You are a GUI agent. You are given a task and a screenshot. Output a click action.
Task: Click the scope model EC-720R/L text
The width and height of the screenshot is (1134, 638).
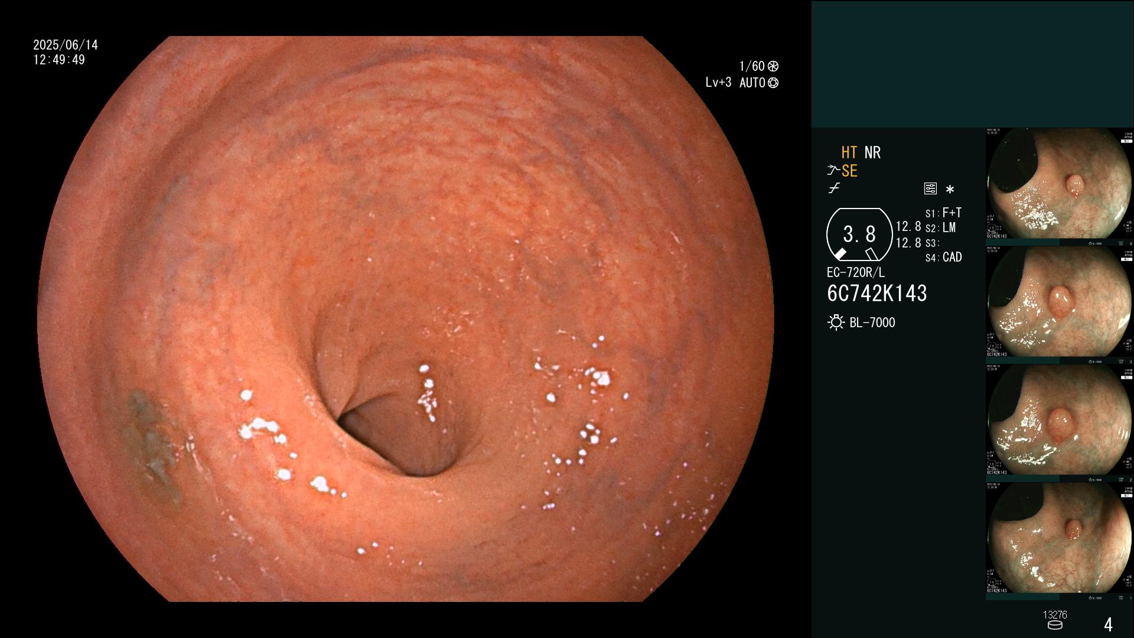(x=856, y=272)
